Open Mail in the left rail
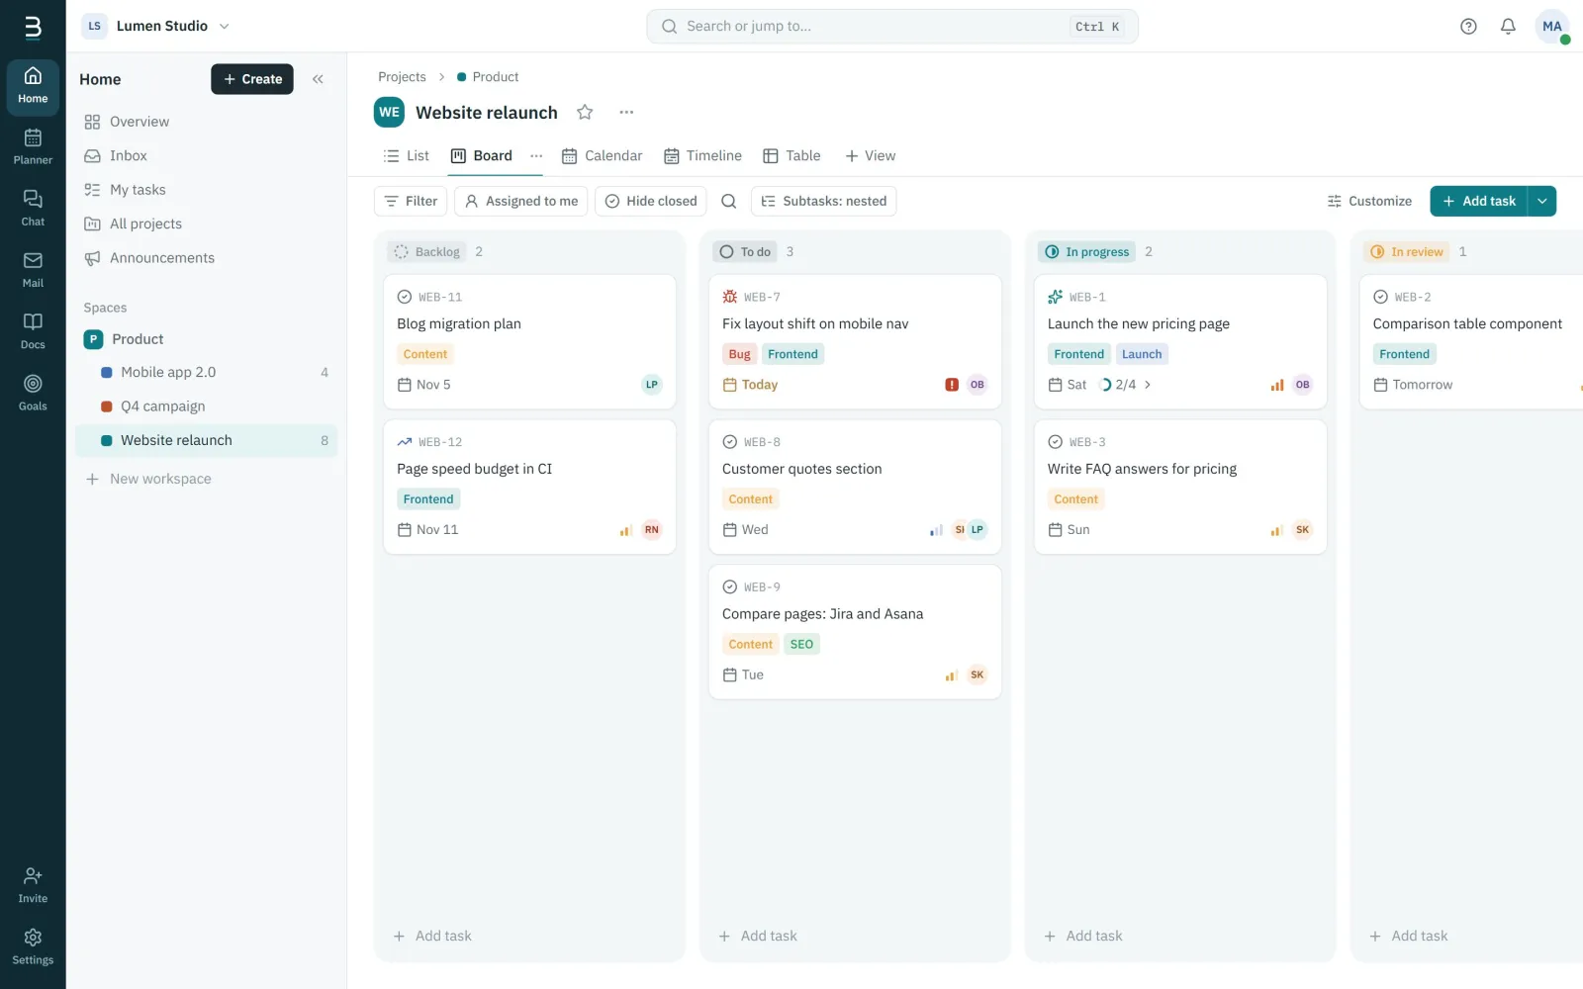The image size is (1583, 989). click(x=33, y=269)
